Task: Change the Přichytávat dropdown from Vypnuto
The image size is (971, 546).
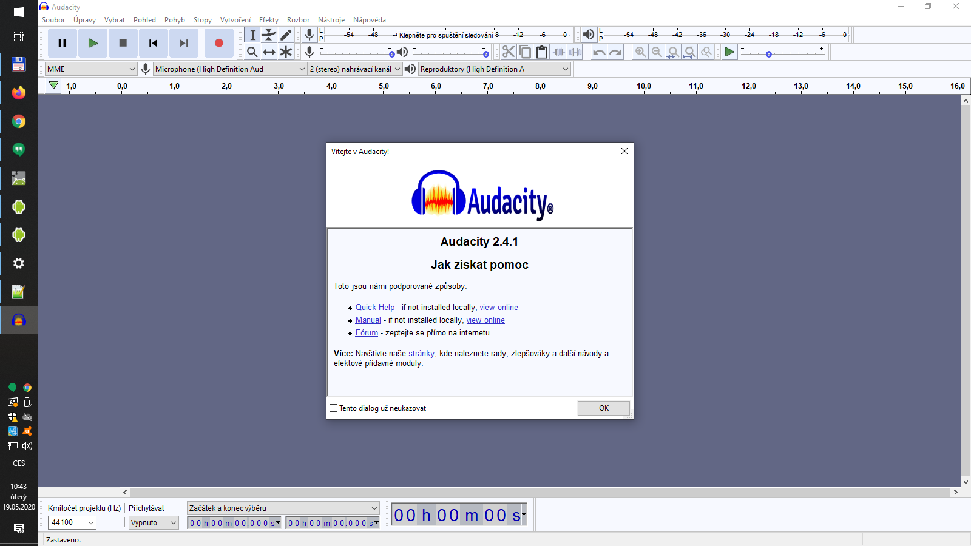Action: (153, 522)
